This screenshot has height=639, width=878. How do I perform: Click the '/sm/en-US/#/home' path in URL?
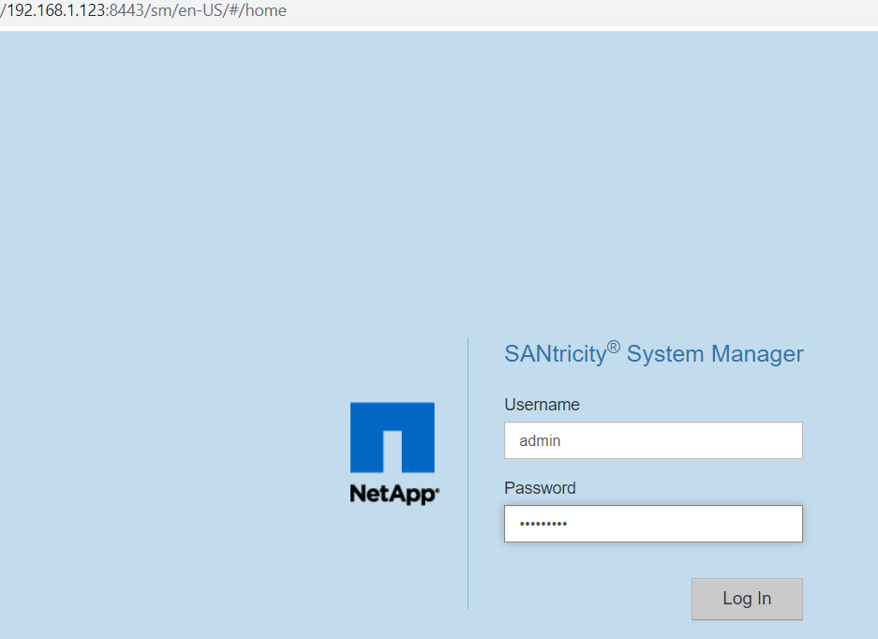pos(214,11)
